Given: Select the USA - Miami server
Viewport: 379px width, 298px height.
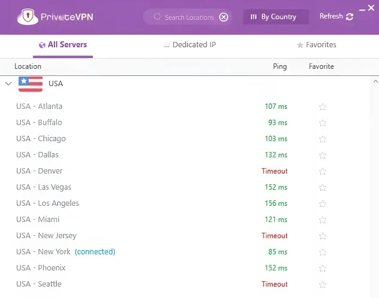Looking at the screenshot, I should click(x=38, y=219).
